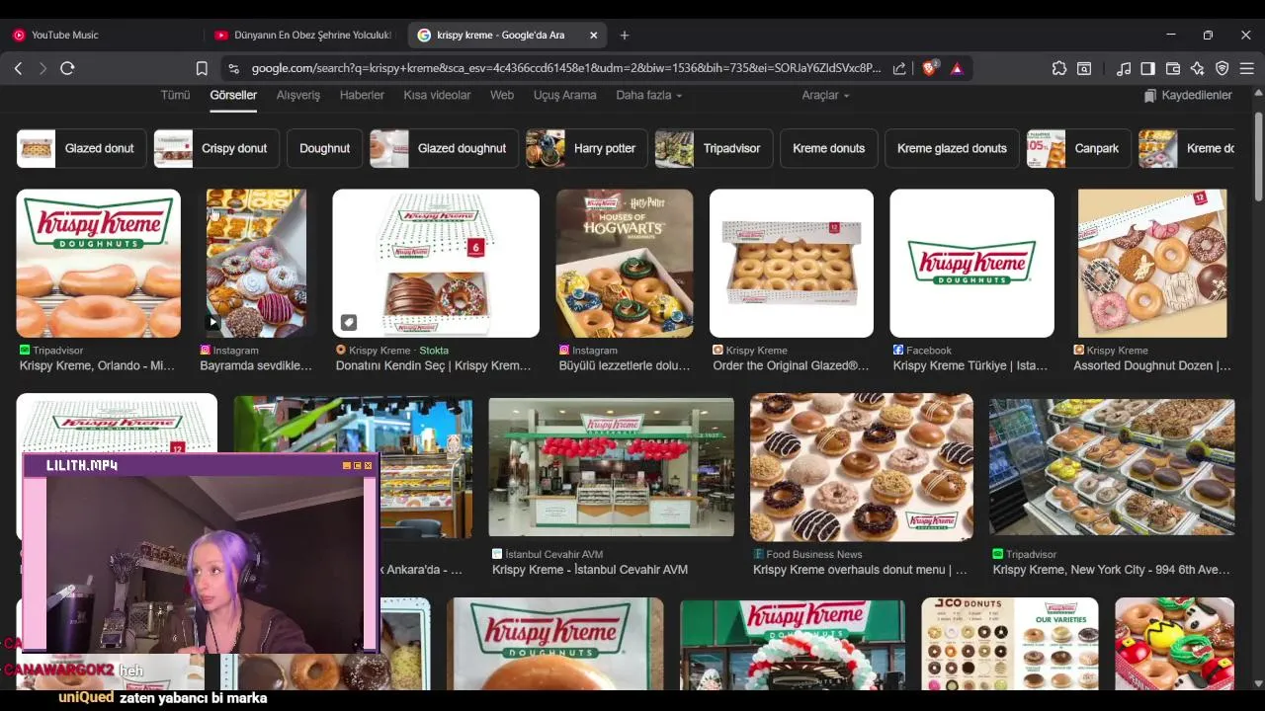This screenshot has width=1265, height=711.
Task: Select the Web search filter
Action: (502, 95)
